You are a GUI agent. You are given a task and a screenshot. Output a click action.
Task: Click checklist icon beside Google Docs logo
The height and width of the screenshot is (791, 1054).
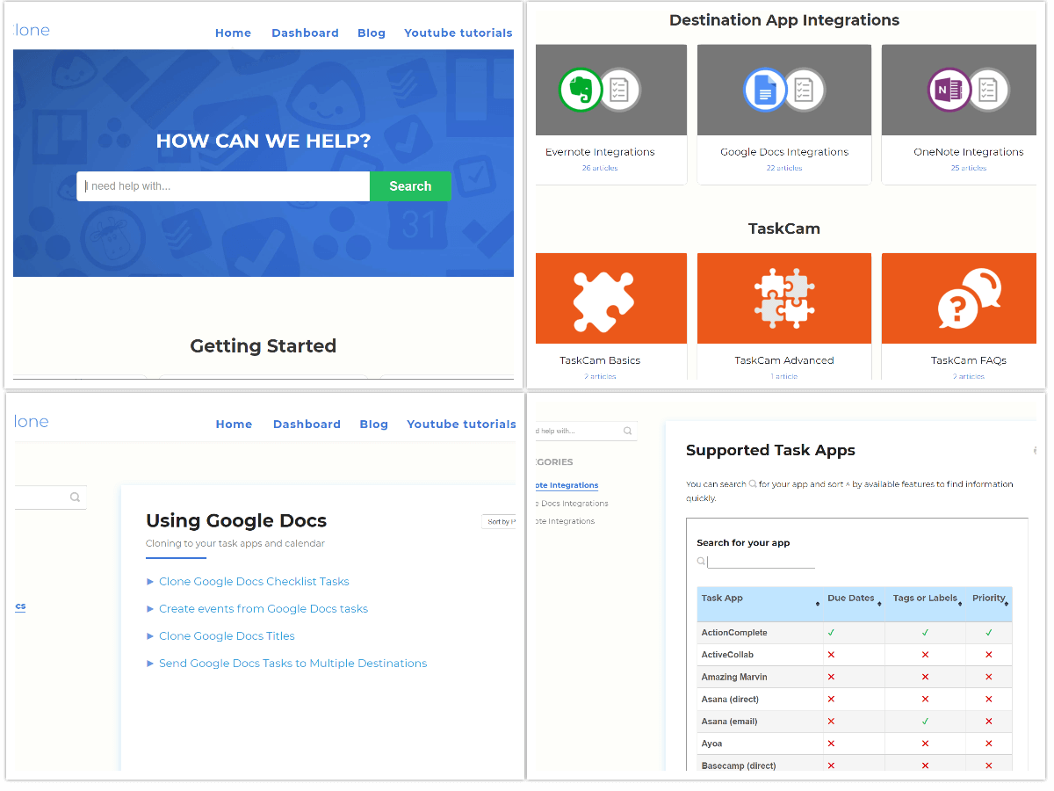point(804,90)
